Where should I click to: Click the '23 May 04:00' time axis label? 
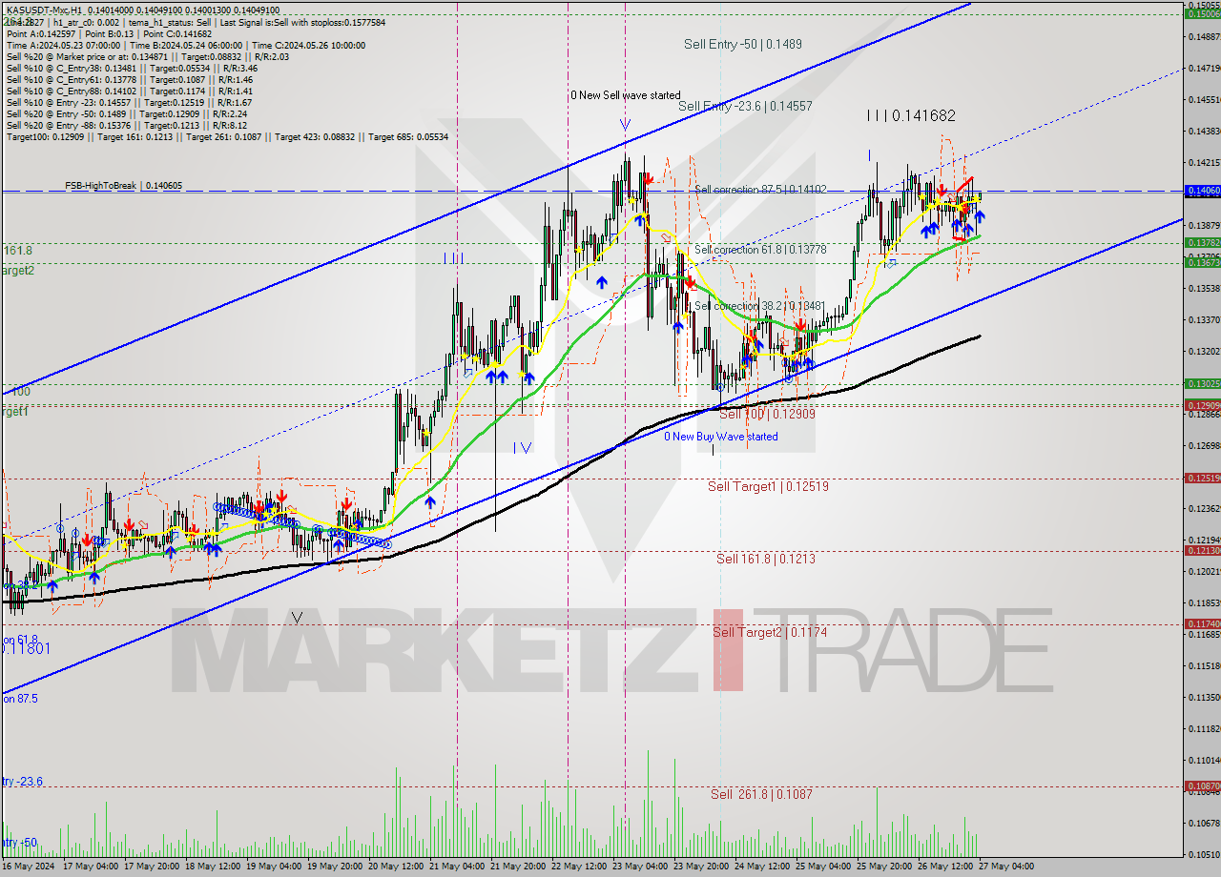tap(640, 867)
